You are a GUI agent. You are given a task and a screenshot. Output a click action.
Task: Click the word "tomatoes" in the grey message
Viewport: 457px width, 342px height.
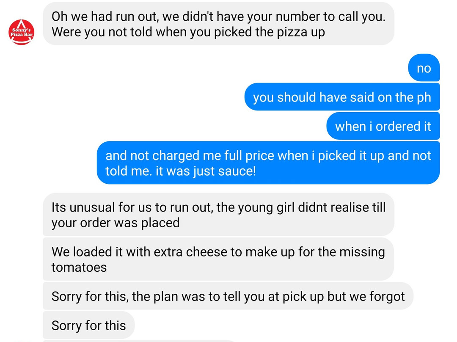tap(79, 267)
